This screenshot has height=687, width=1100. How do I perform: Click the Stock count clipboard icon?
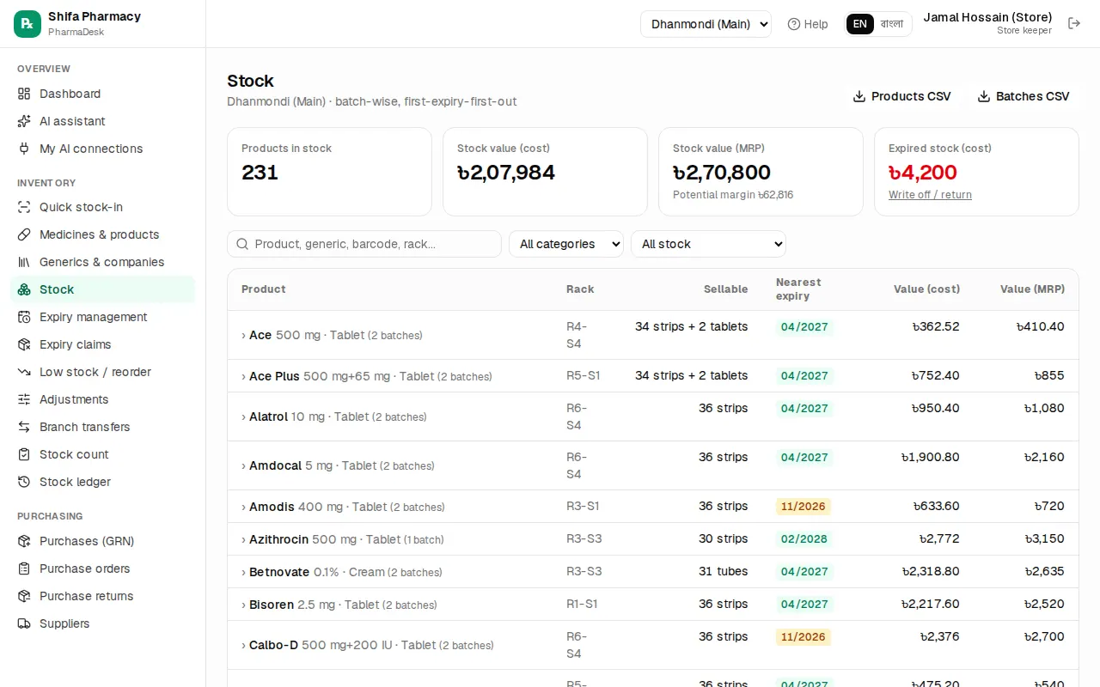[x=24, y=454]
